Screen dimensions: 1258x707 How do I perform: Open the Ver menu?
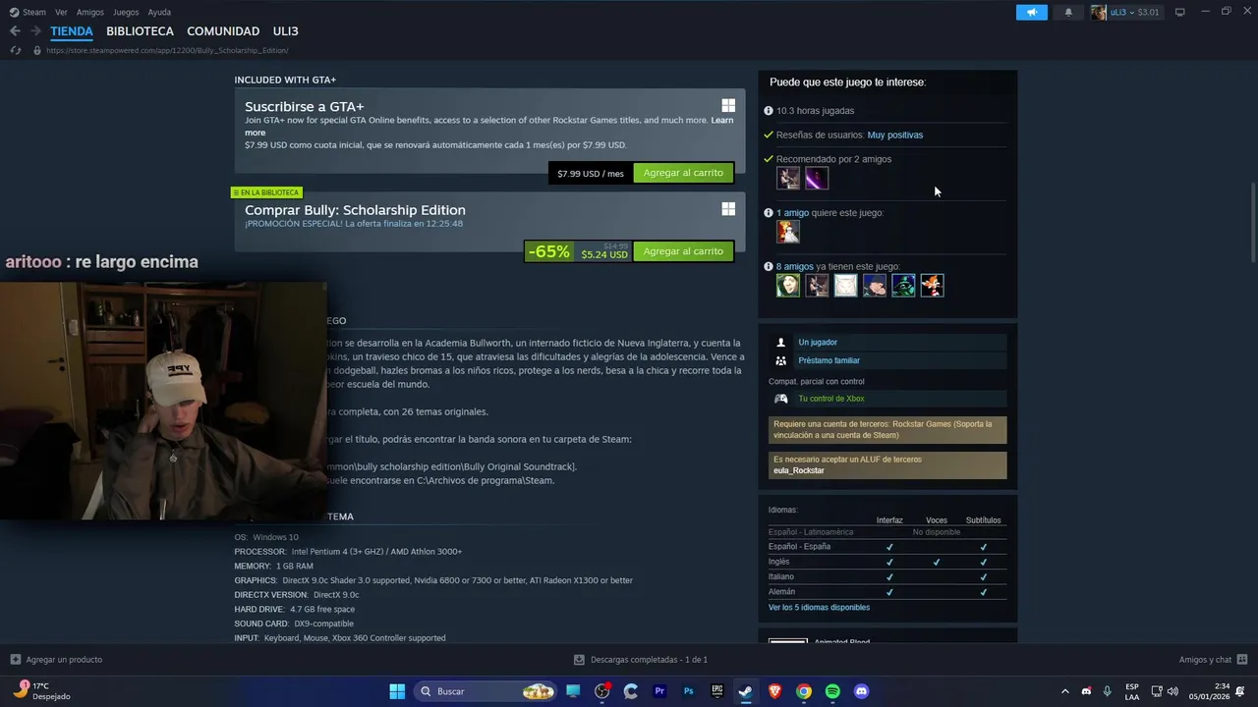tap(61, 12)
